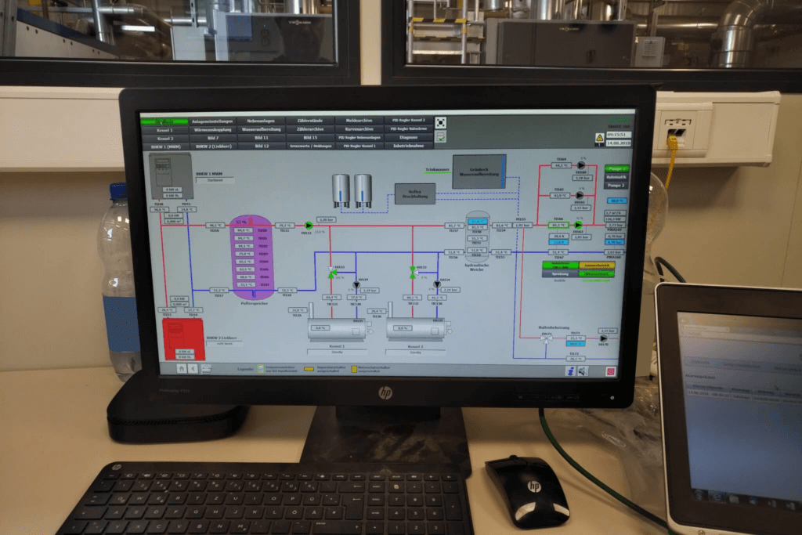Screen dimensions: 802x535
Task: Open the Meldearchive page
Action: pyautogui.click(x=359, y=121)
